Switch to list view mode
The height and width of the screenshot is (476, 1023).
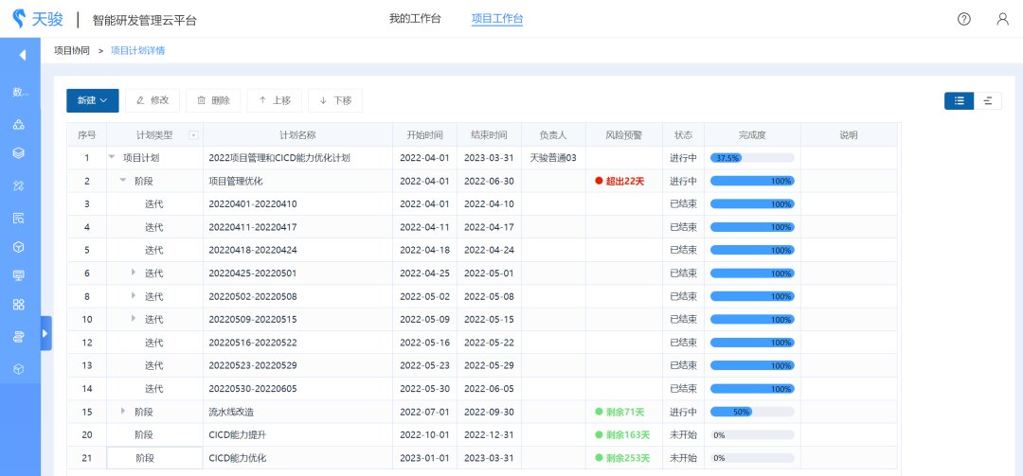959,100
